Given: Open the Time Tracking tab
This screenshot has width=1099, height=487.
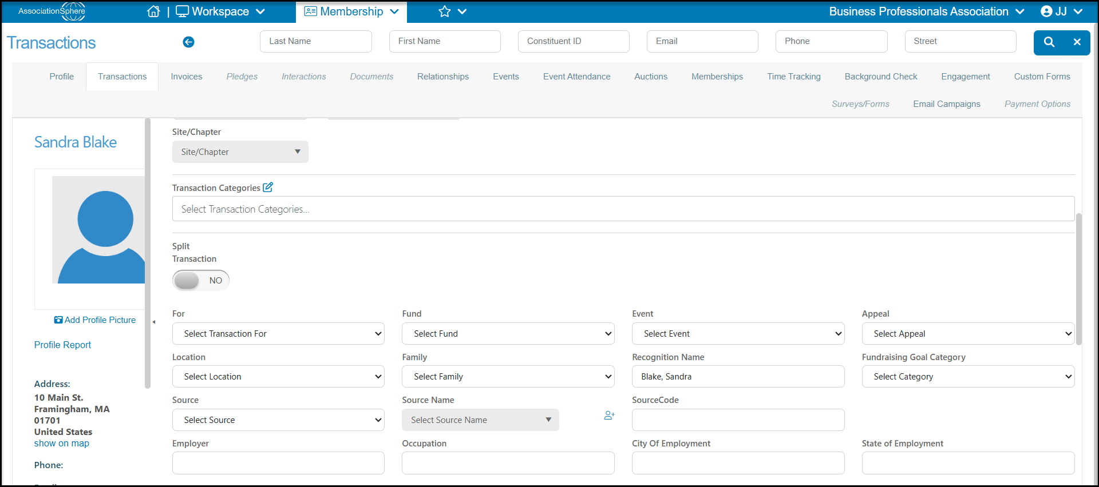Looking at the screenshot, I should point(794,77).
